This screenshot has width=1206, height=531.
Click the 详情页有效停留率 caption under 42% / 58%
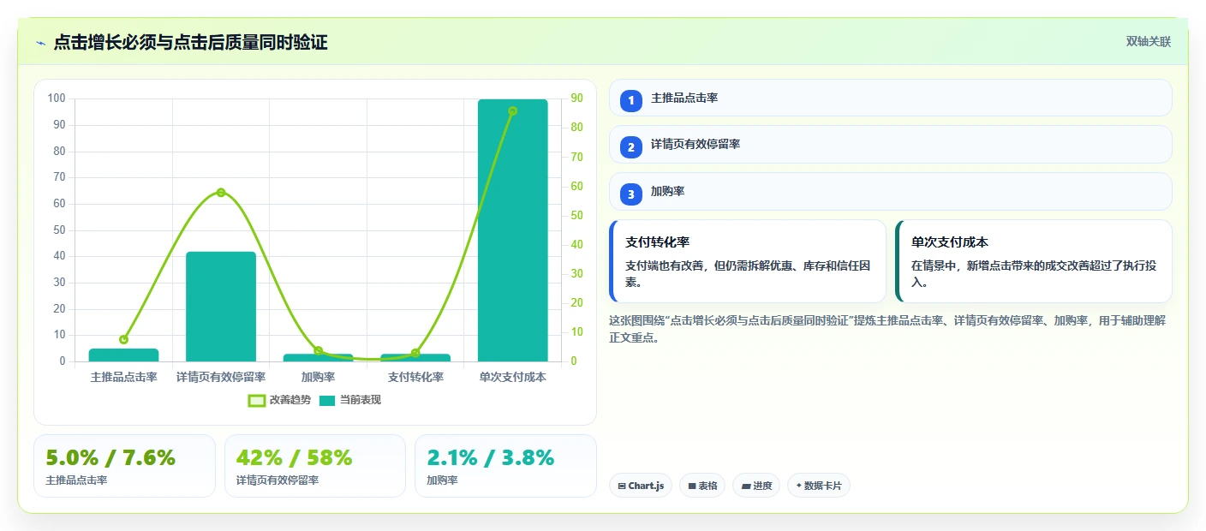[278, 480]
